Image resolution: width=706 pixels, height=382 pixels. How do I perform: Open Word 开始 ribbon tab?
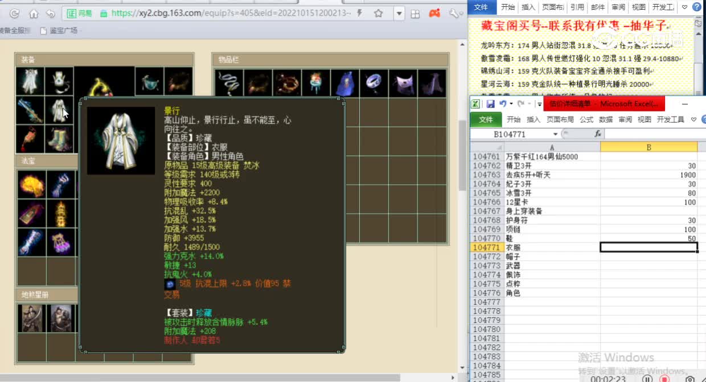tap(508, 7)
